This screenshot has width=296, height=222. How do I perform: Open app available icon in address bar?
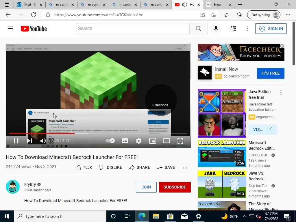click(203, 15)
